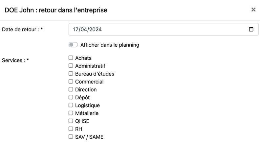This screenshot has width=260, height=144.
Task: Click the Commercial label text
Action: click(x=89, y=82)
